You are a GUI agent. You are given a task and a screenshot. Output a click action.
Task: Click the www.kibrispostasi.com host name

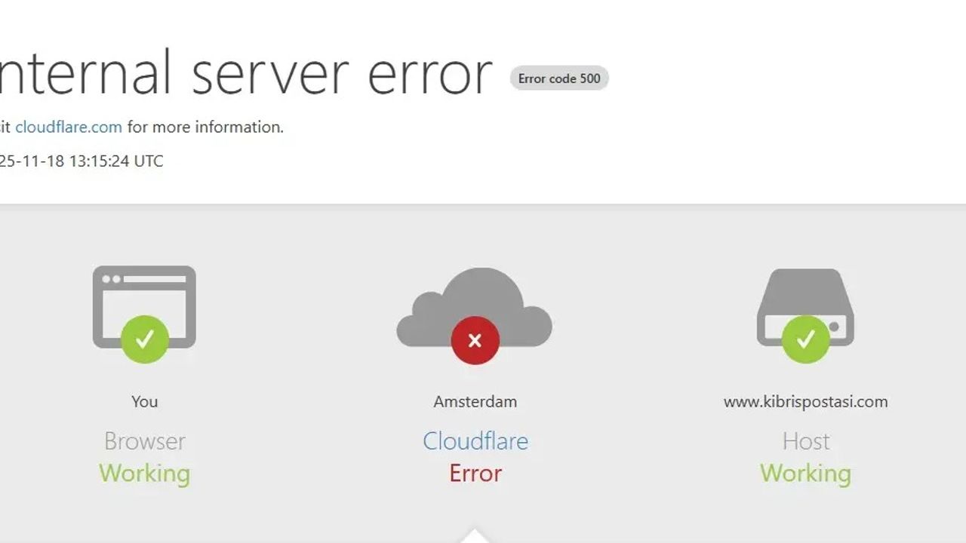[805, 402]
